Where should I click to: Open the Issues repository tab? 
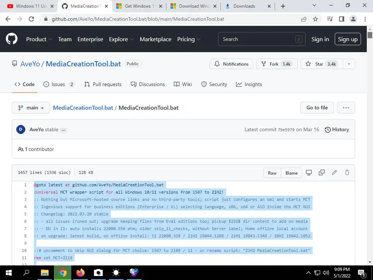click(59, 84)
